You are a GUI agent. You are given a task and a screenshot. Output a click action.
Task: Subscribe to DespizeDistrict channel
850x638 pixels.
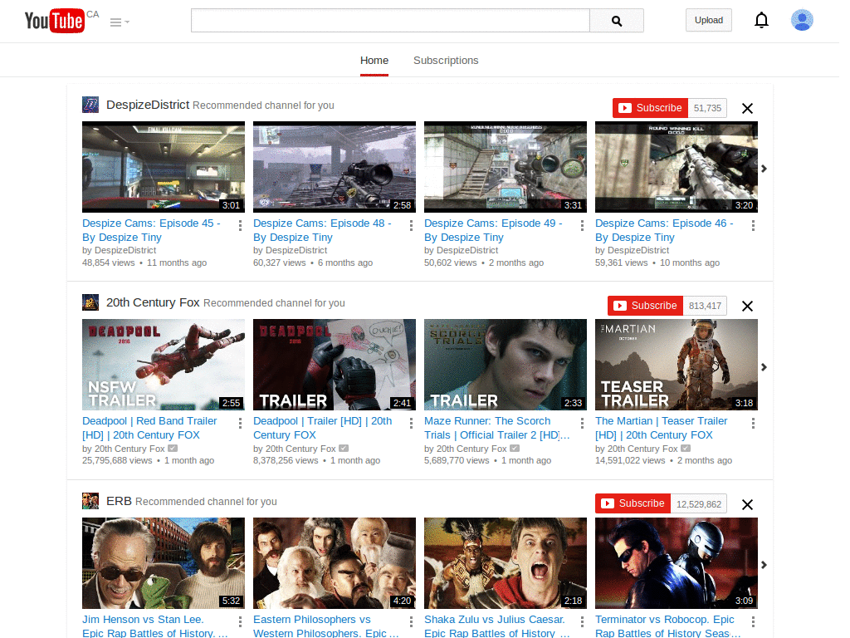coord(651,108)
